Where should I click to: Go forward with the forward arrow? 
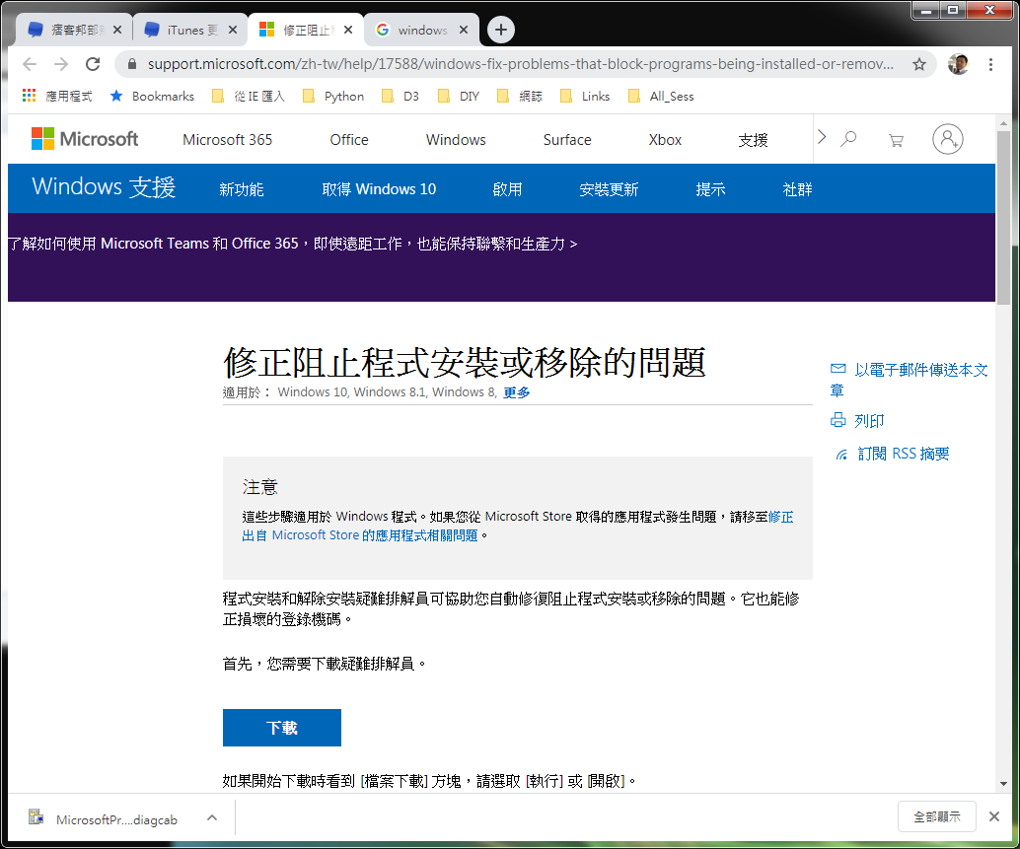point(61,64)
